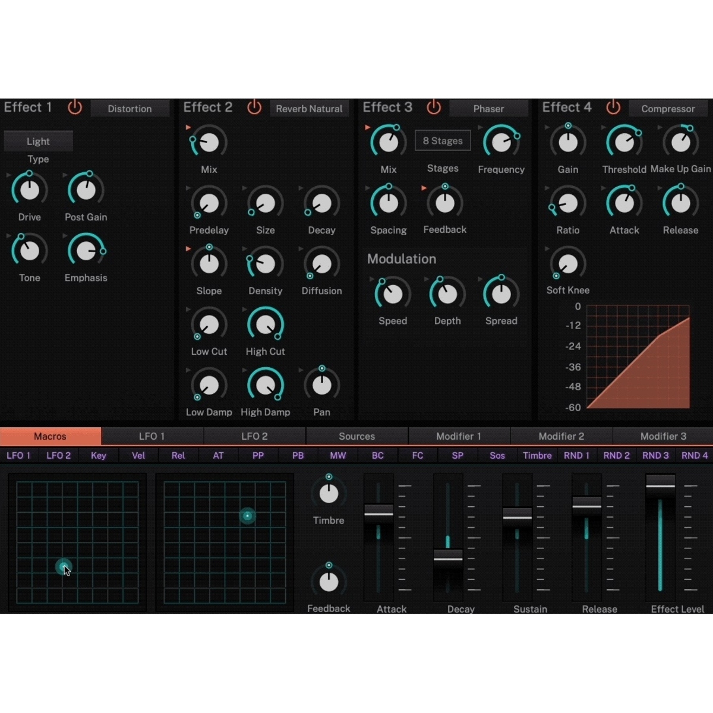Open the Distortion effect type dropdown
Screen dimensions: 713x713
click(x=130, y=109)
